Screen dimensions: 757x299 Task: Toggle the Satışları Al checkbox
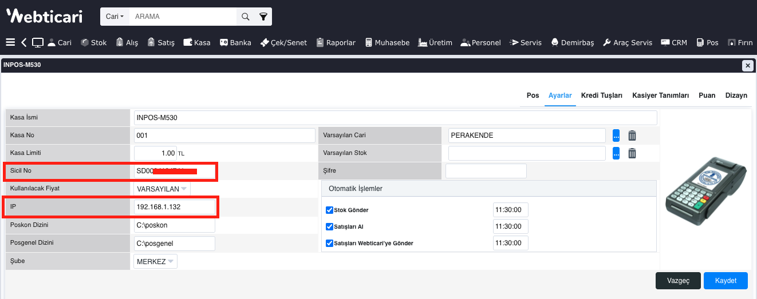329,226
